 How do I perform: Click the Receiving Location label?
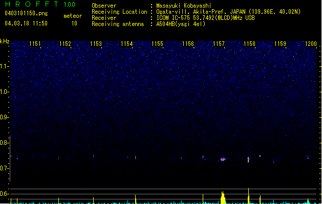click(x=119, y=12)
